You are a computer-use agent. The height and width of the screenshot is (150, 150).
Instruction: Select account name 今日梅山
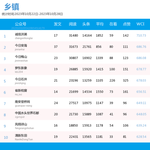coord(21,57)
